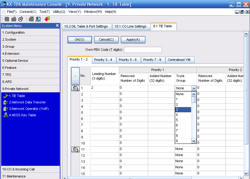Restore the inner child window

point(242,12)
